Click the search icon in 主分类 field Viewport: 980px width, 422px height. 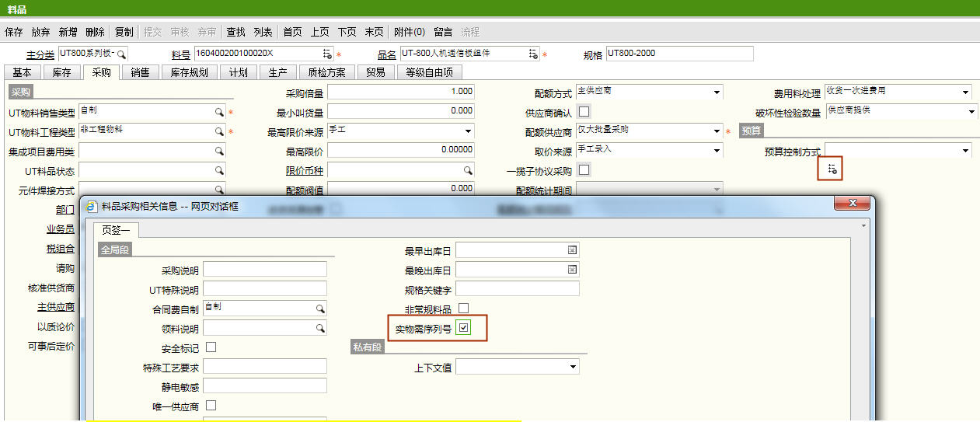[121, 54]
